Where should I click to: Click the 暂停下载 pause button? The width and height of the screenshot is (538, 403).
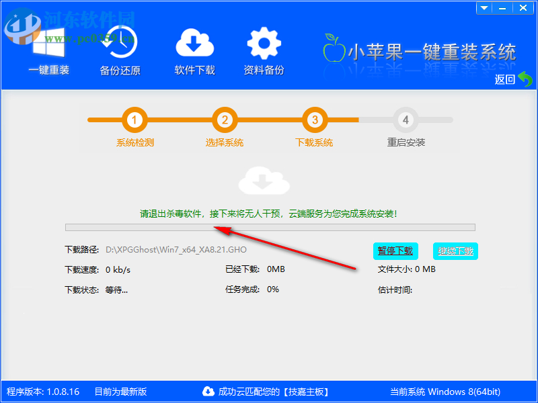[x=395, y=251]
